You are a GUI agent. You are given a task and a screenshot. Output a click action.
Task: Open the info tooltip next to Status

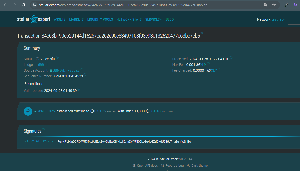click(x=57, y=58)
